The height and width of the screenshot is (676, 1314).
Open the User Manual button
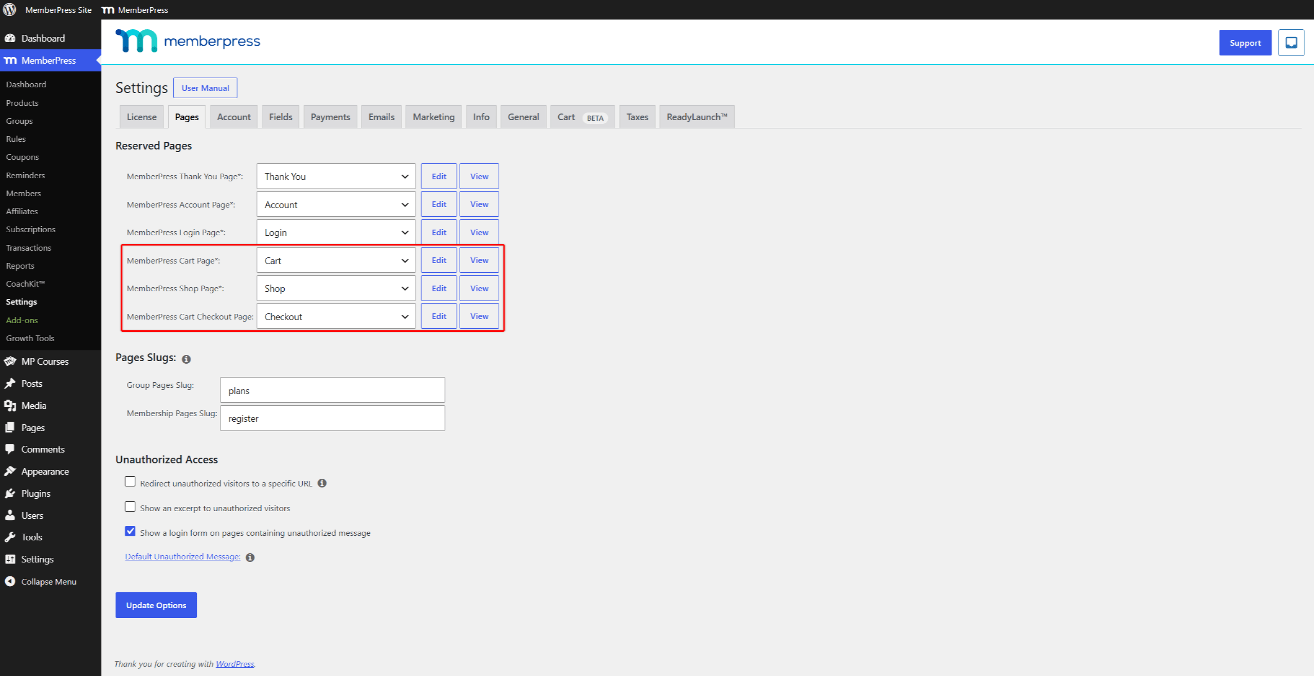205,88
